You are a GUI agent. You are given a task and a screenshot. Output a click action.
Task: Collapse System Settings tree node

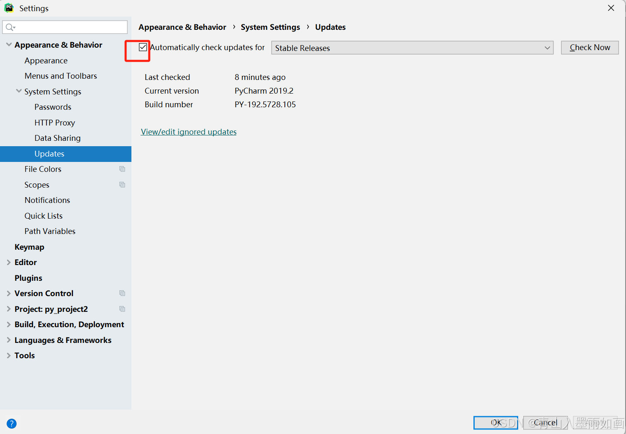coord(19,91)
